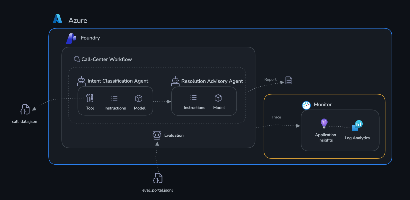The width and height of the screenshot is (410, 200).
Task: Click Model label under Intent Classification Agent
Action: pyautogui.click(x=140, y=108)
